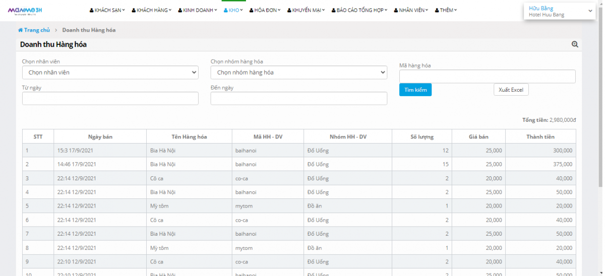Click the Từ ngày date field
605x276 pixels.
(110, 99)
